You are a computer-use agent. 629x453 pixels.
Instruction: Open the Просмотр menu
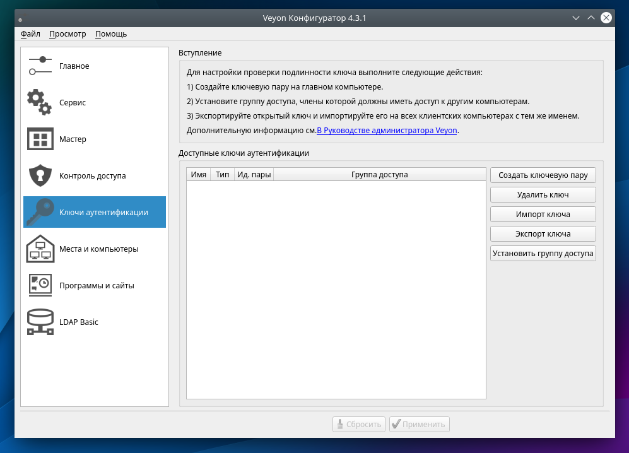tap(68, 33)
